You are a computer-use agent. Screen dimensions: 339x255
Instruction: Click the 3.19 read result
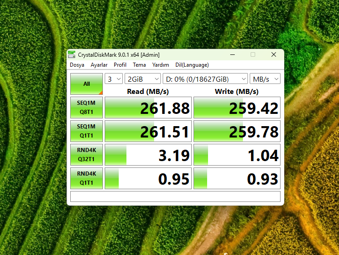[x=148, y=155]
